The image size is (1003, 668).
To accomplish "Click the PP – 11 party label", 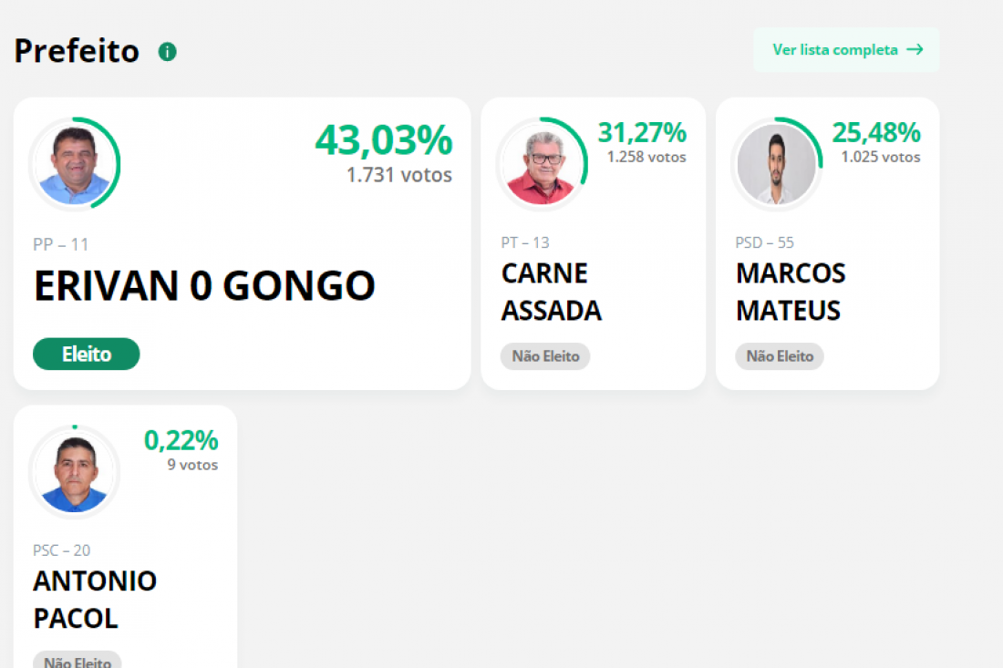I will [x=61, y=244].
